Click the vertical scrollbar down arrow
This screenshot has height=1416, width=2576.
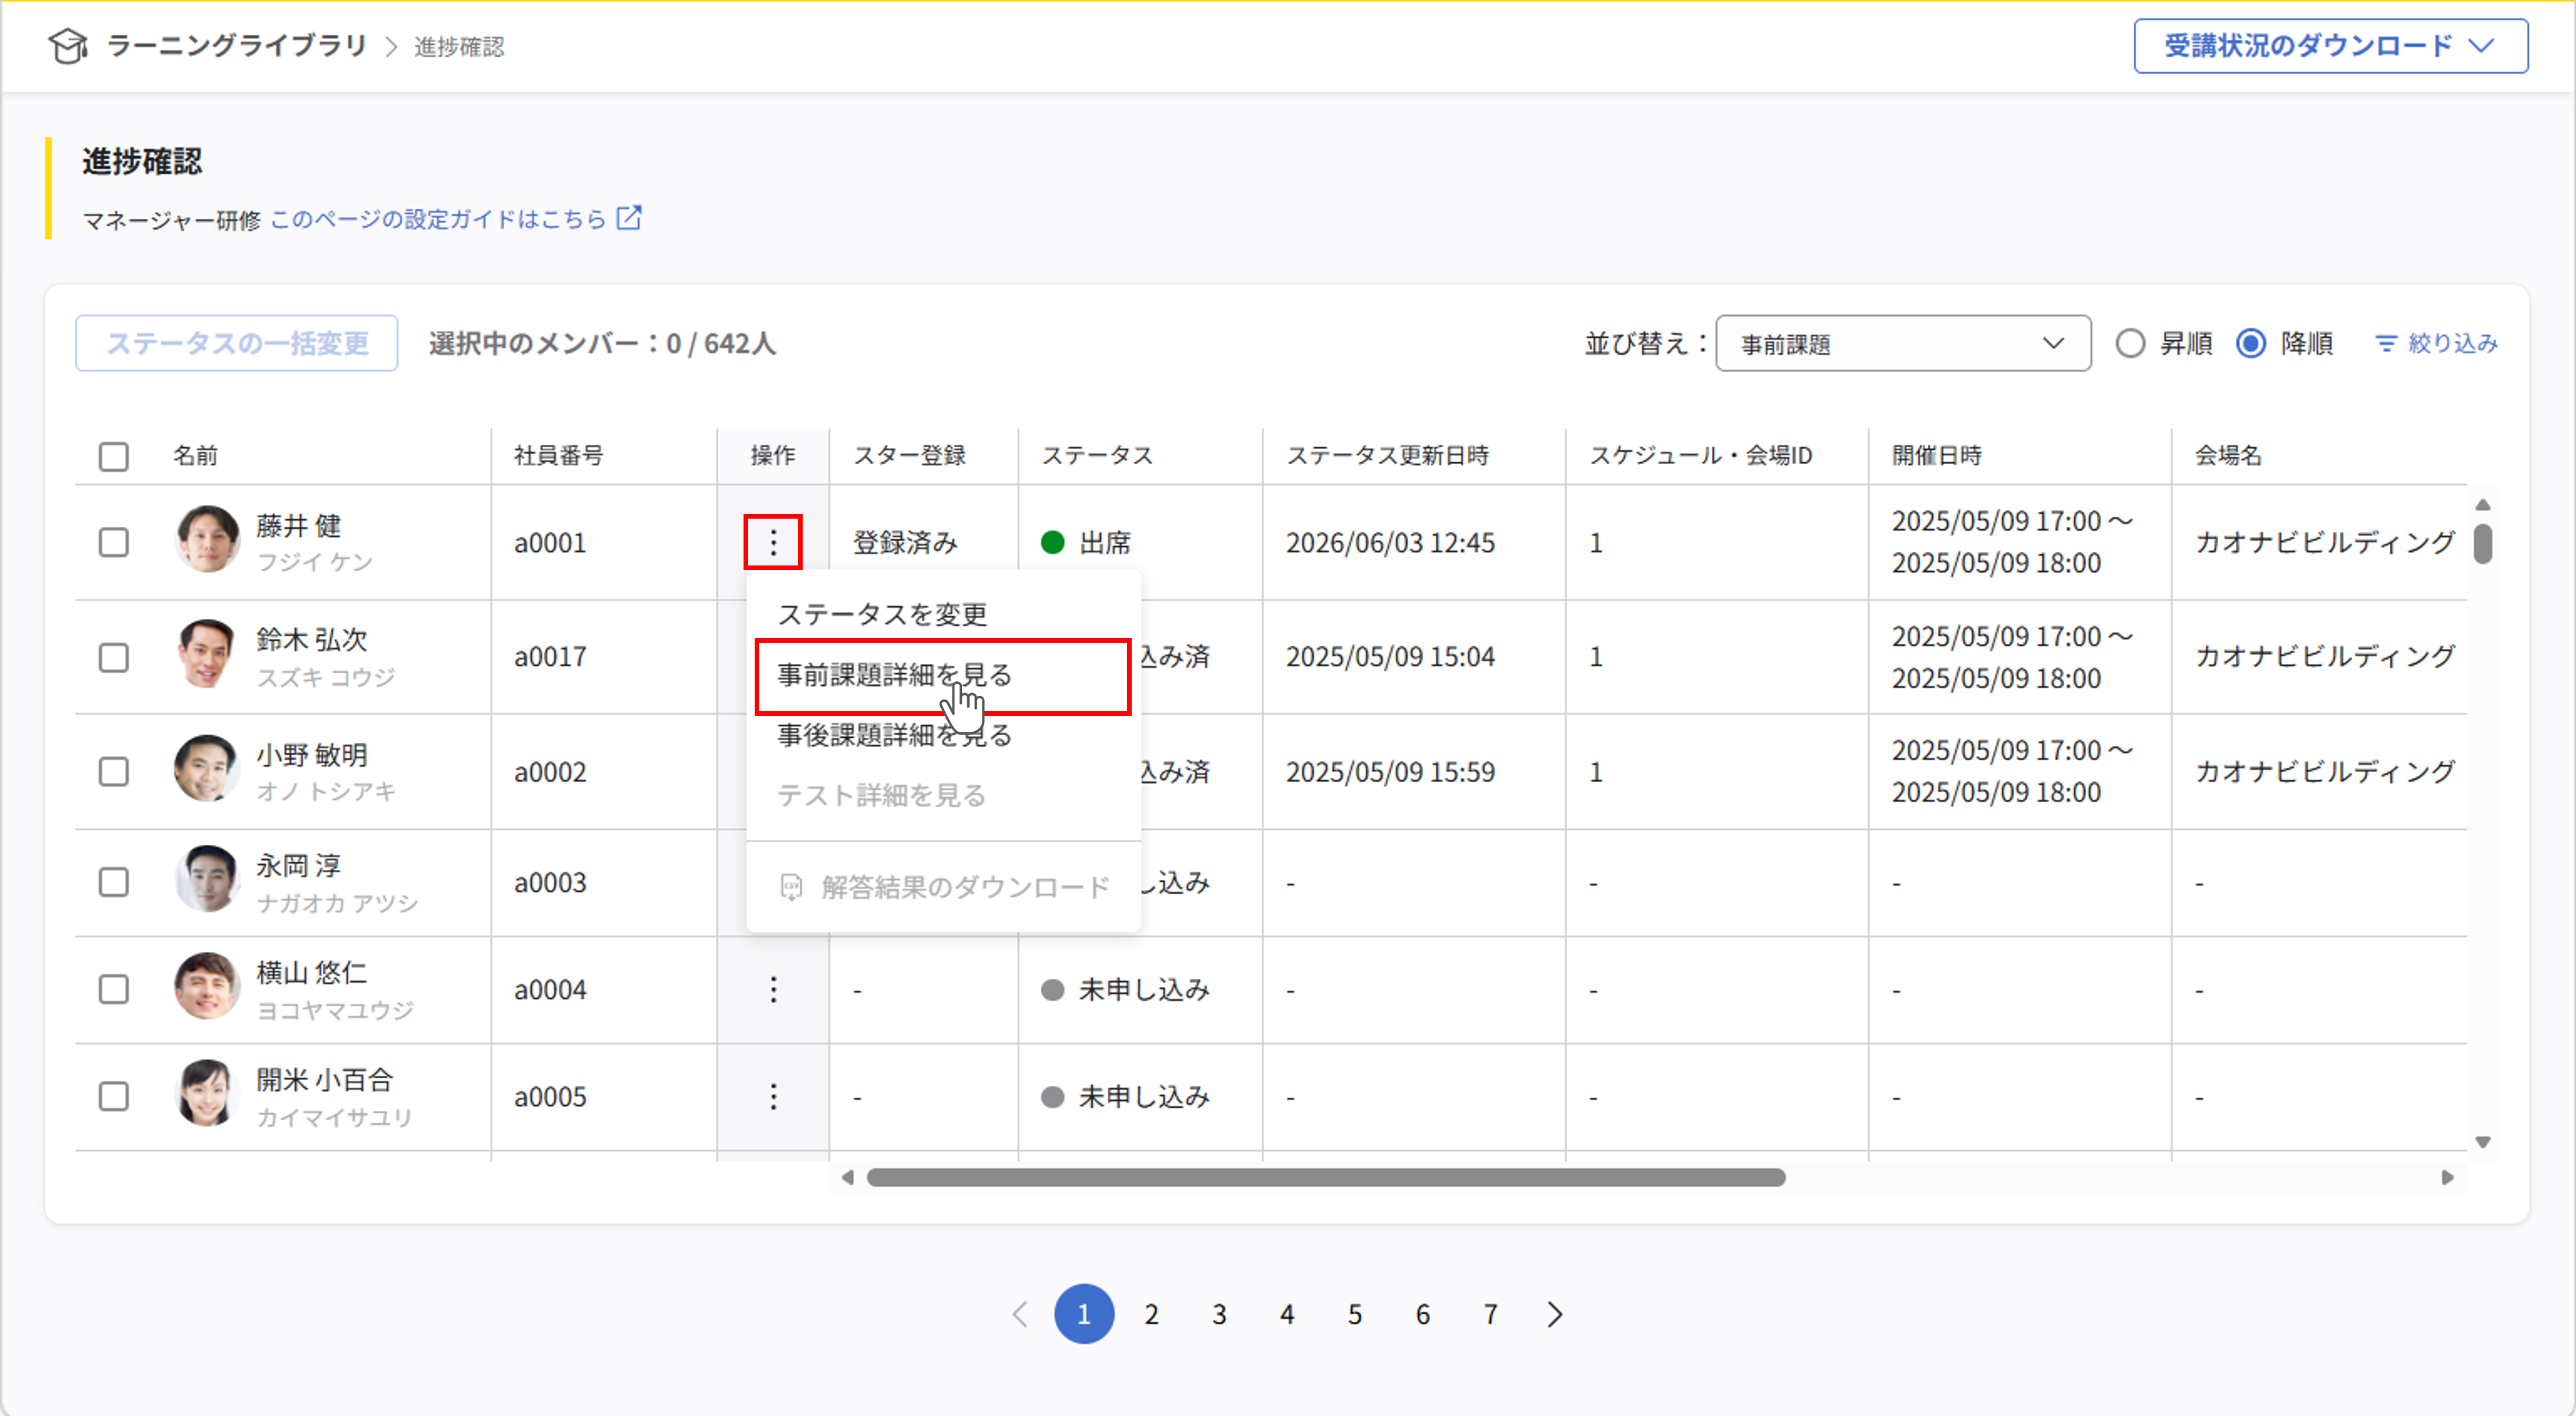pos(2483,1142)
